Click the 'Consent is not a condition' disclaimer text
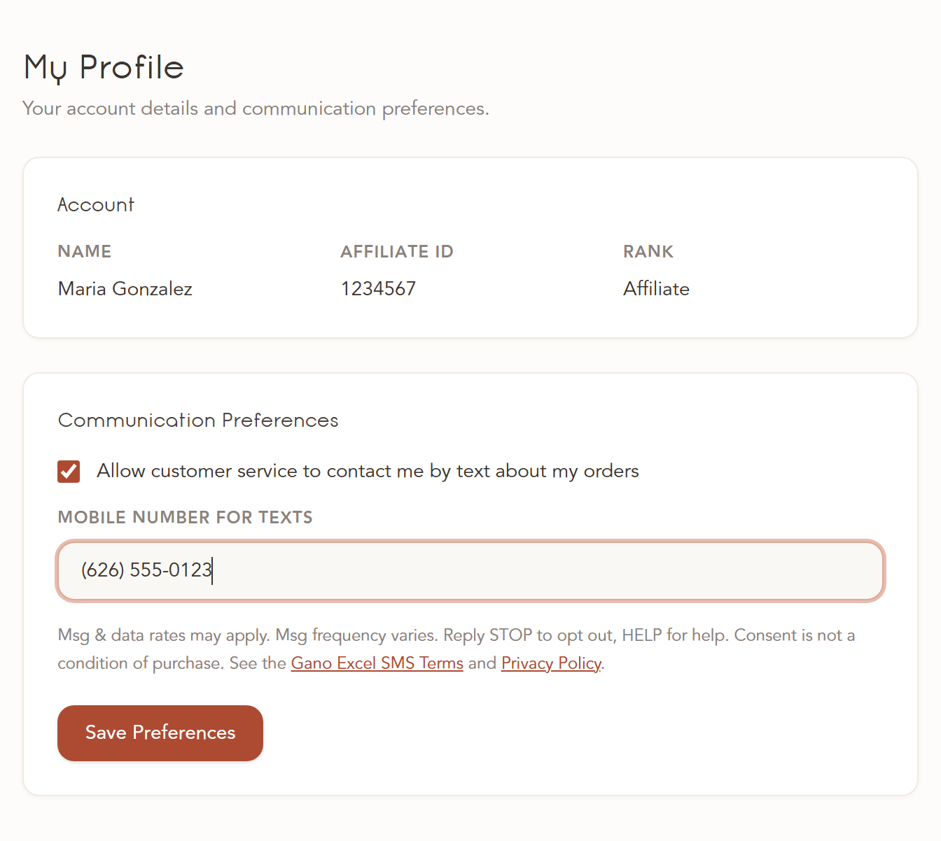941x841 pixels. tap(456, 649)
